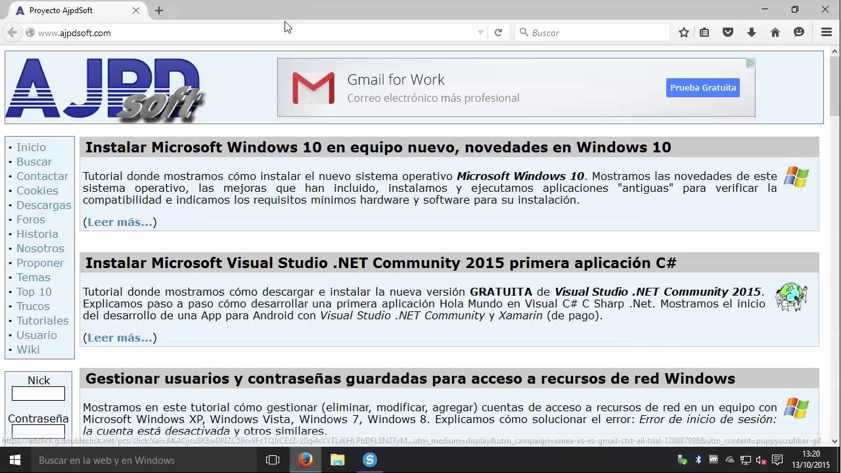Open the Top 10 sidebar link

34,292
